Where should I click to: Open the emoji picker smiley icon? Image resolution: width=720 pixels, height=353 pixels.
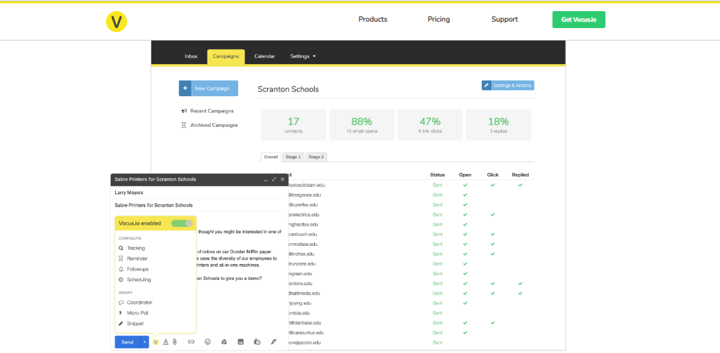coord(207,341)
